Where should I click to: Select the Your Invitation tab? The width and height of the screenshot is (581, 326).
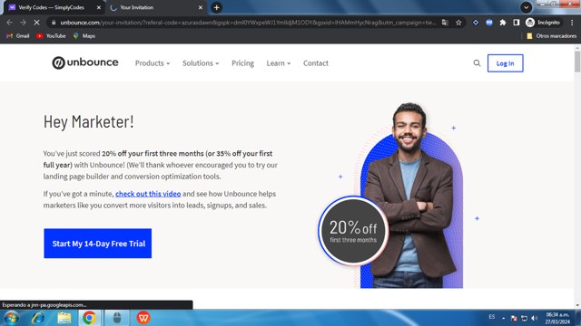coord(155,7)
